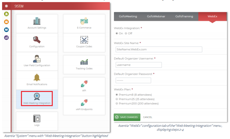
Task: Open Web Meeting Integration webcam icon
Action: pyautogui.click(x=37, y=96)
